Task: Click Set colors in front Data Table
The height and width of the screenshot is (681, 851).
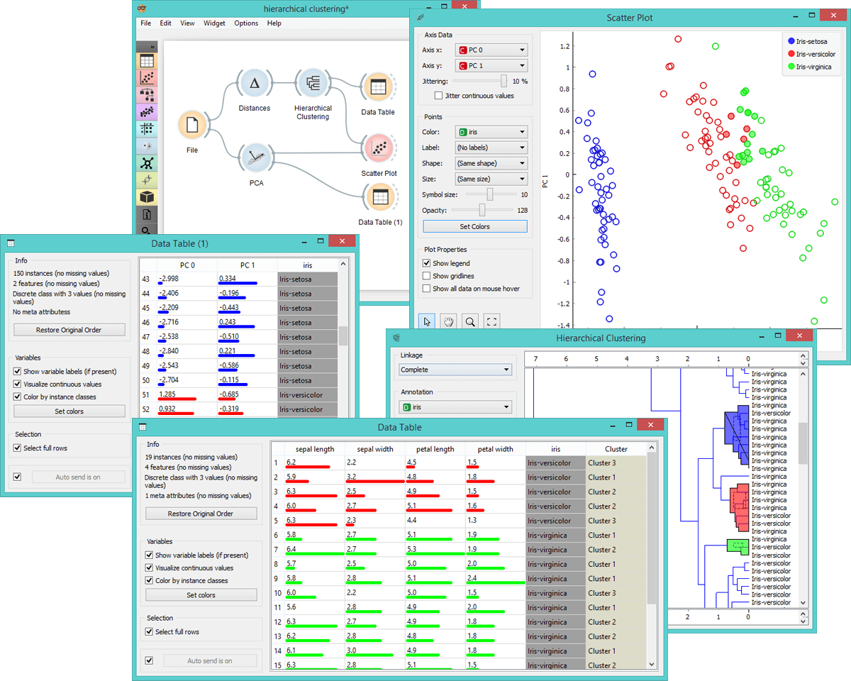Action: [201, 595]
